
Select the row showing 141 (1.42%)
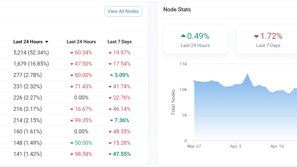pyautogui.click(x=71, y=154)
